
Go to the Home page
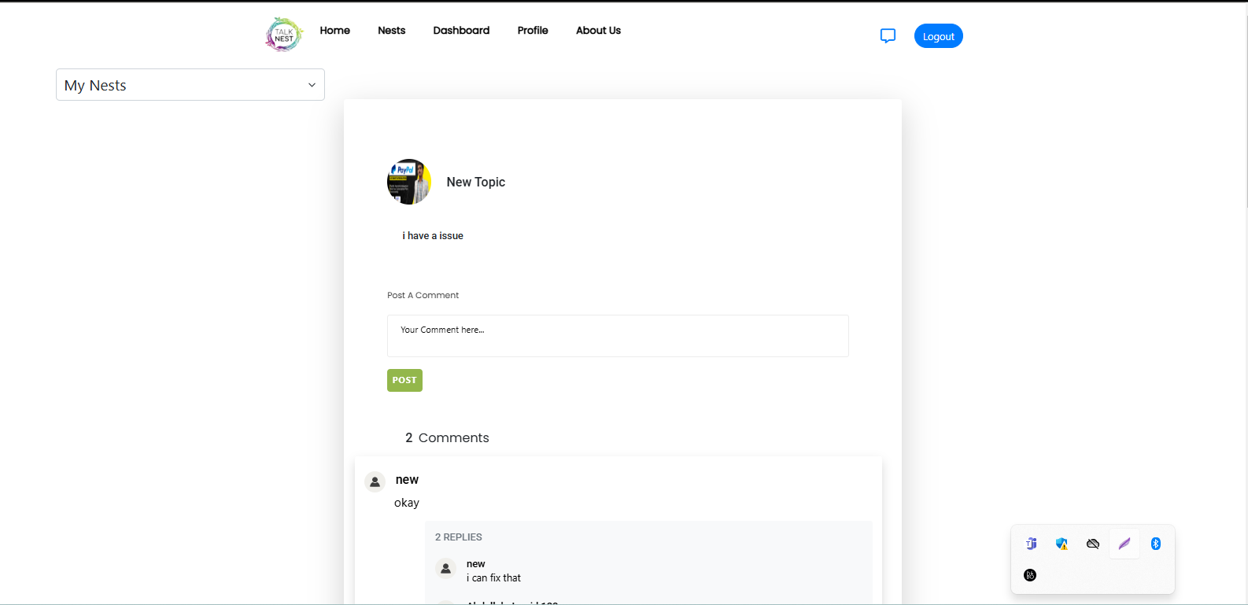pos(334,31)
